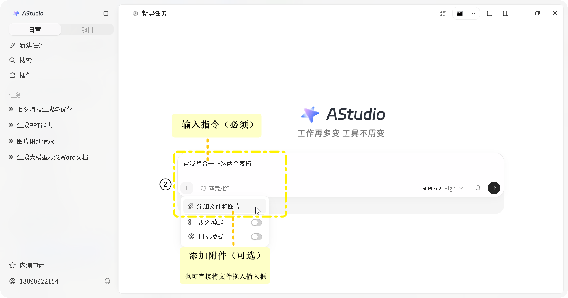Open the task 图片识别请求

35,141
